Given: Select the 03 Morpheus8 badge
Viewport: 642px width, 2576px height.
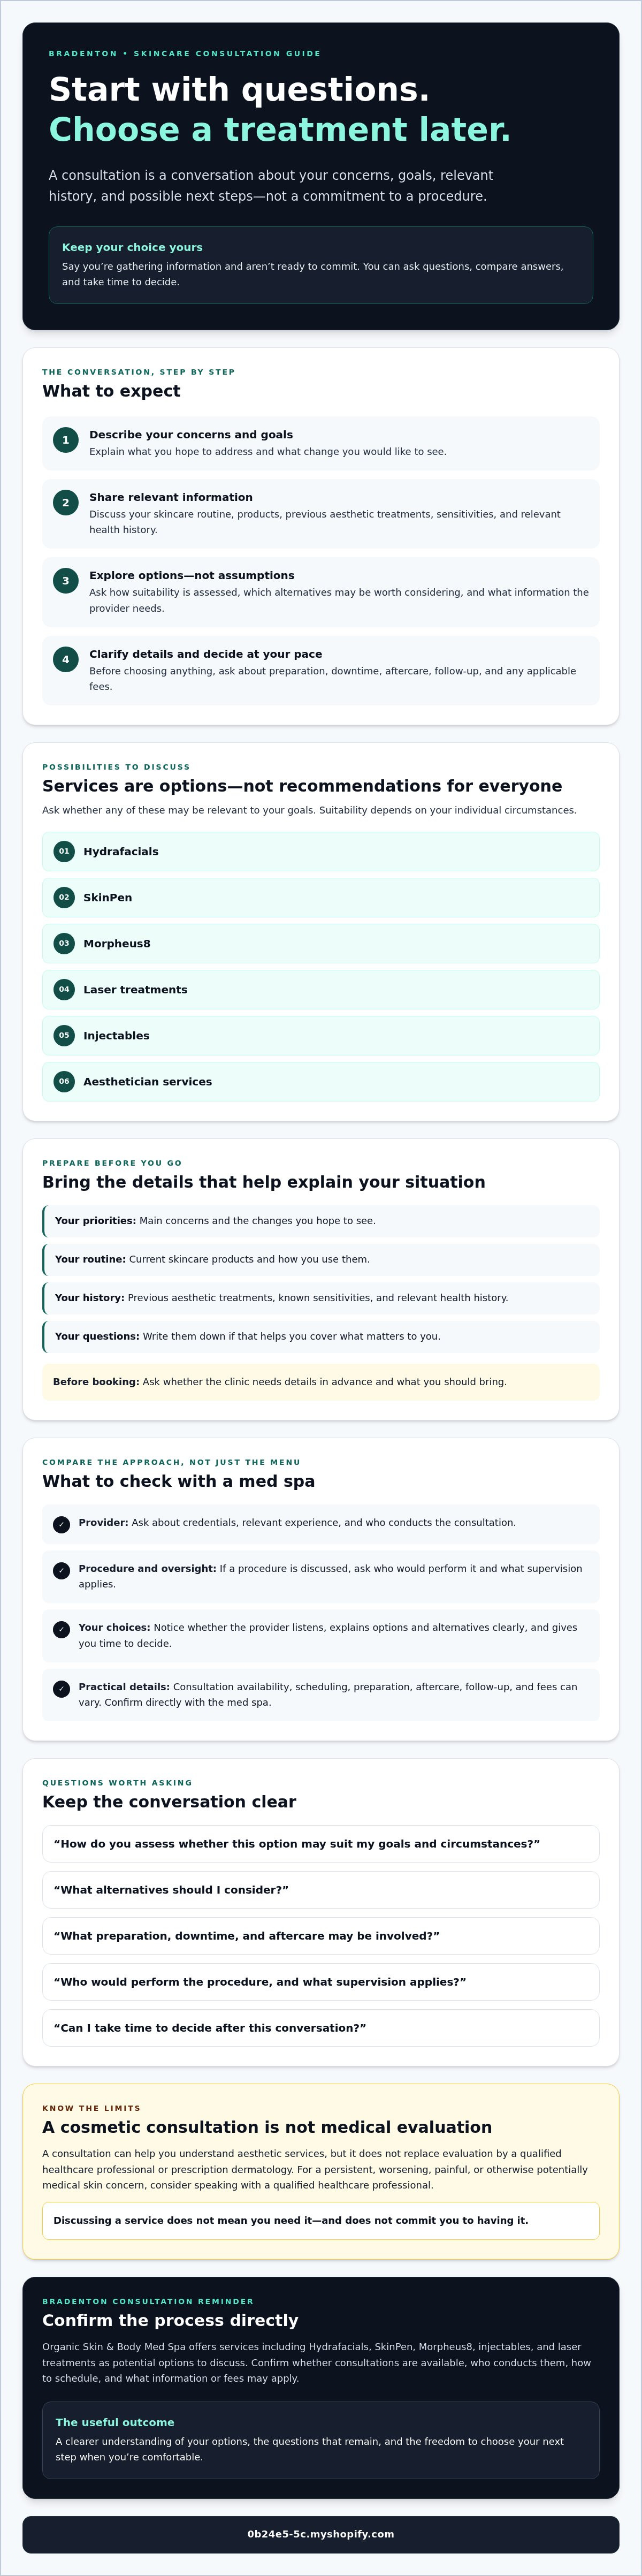Looking at the screenshot, I should pyautogui.click(x=64, y=943).
